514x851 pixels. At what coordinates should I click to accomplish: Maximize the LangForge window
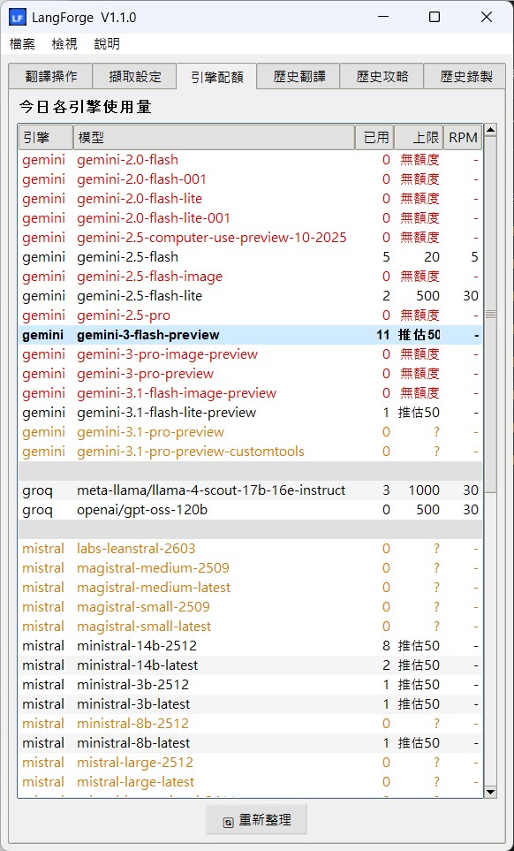coord(435,18)
